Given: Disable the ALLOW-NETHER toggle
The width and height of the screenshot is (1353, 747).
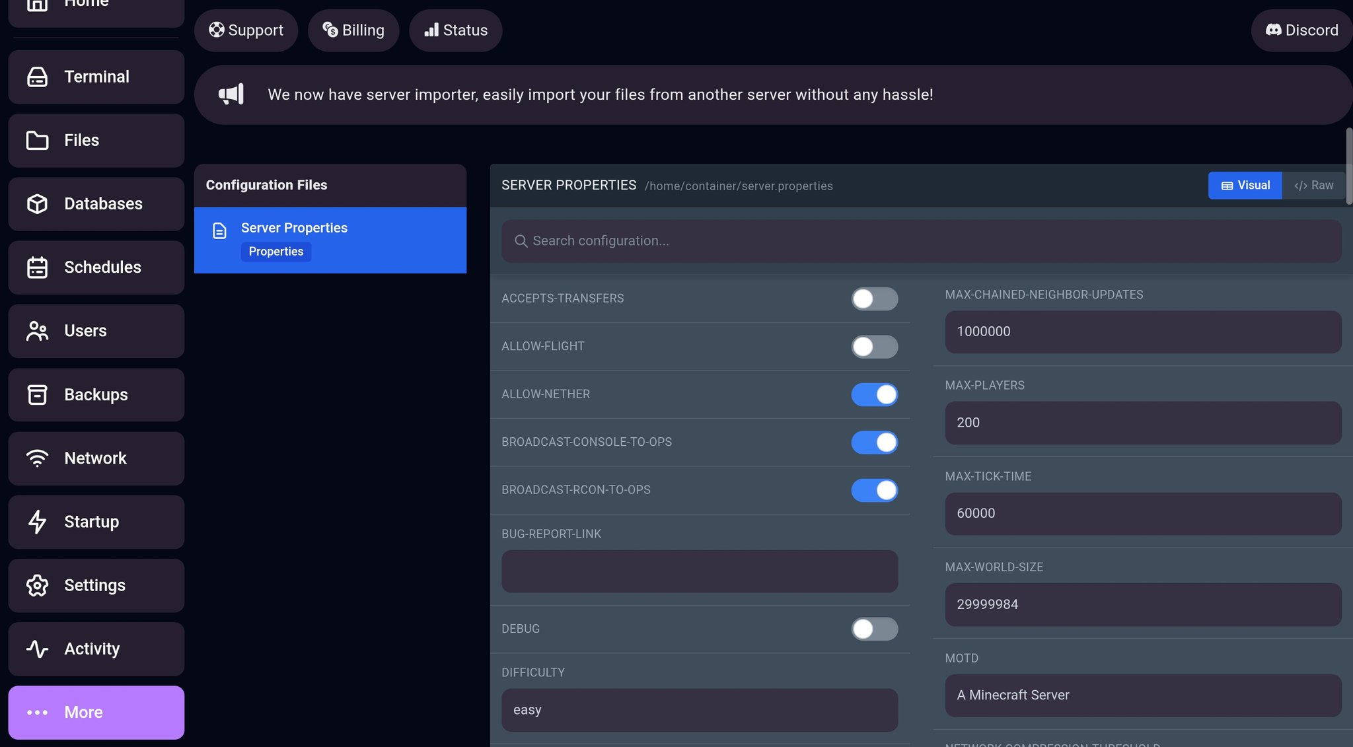Looking at the screenshot, I should (x=874, y=394).
